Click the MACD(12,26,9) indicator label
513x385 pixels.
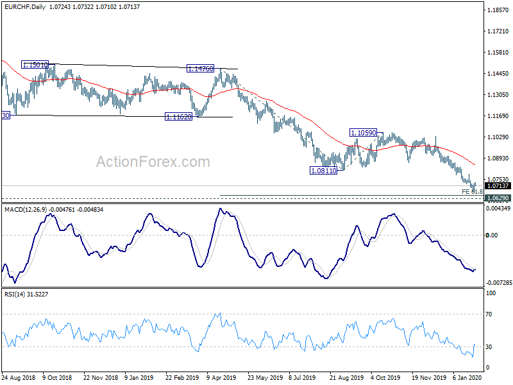click(26, 210)
